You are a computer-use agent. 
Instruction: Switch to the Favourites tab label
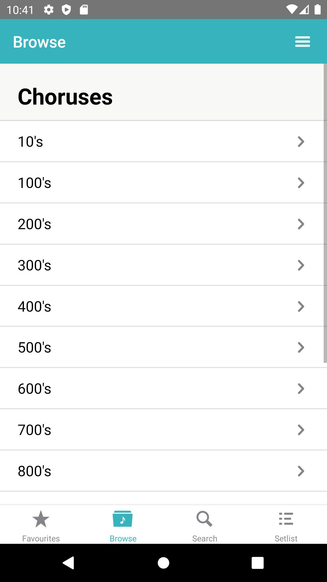pyautogui.click(x=41, y=539)
